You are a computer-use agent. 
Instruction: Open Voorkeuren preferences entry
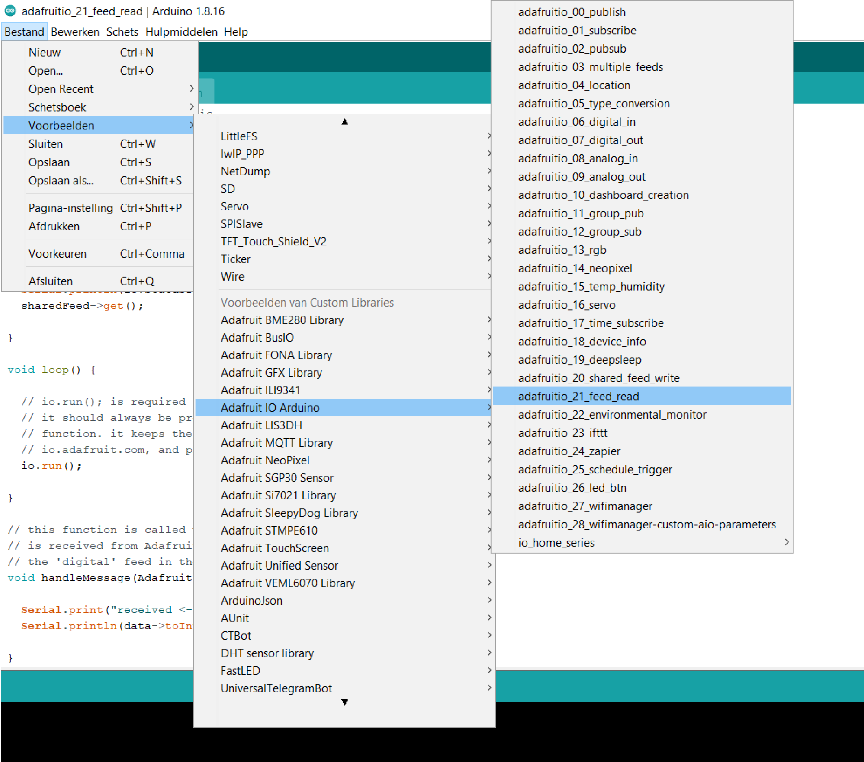point(98,254)
